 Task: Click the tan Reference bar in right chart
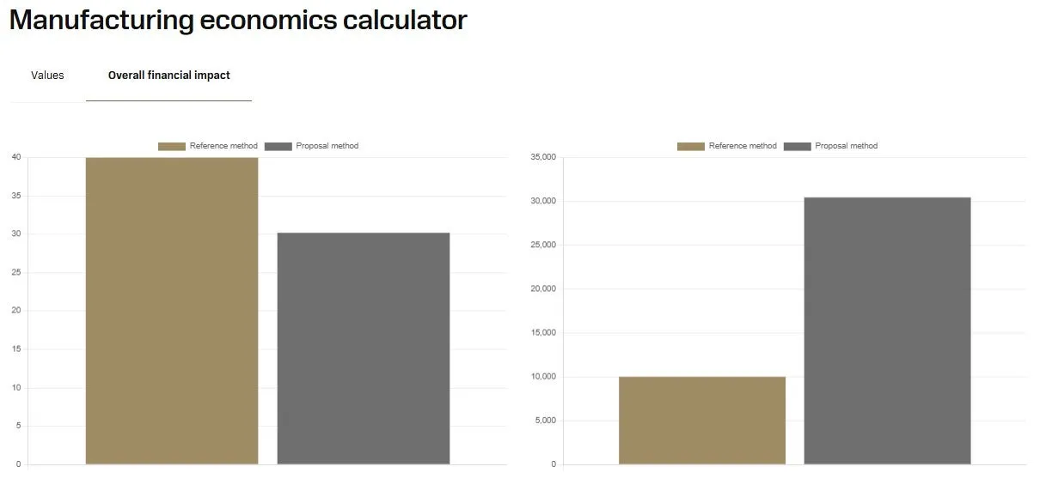(x=701, y=421)
